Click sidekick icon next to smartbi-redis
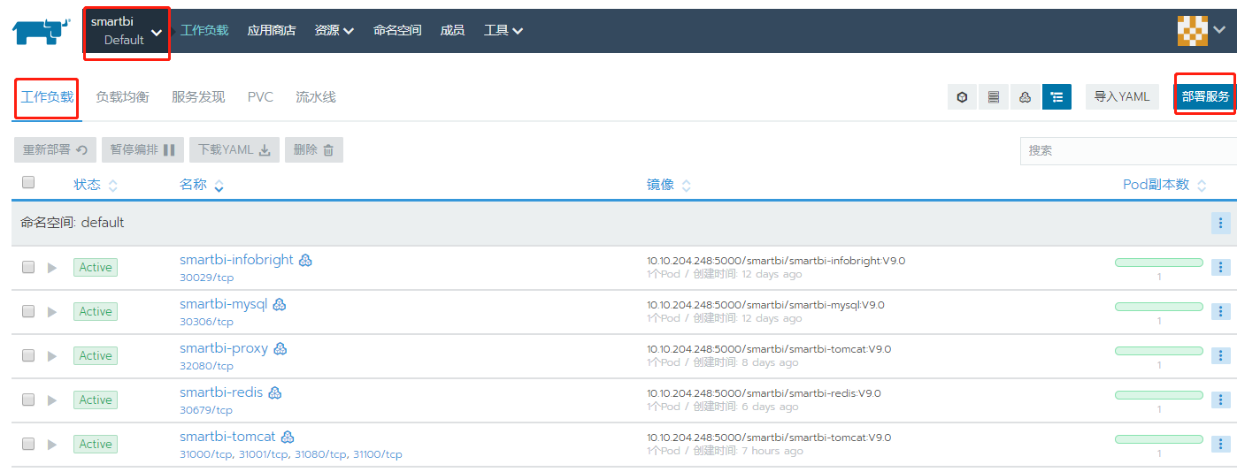The width and height of the screenshot is (1237, 472). click(274, 392)
